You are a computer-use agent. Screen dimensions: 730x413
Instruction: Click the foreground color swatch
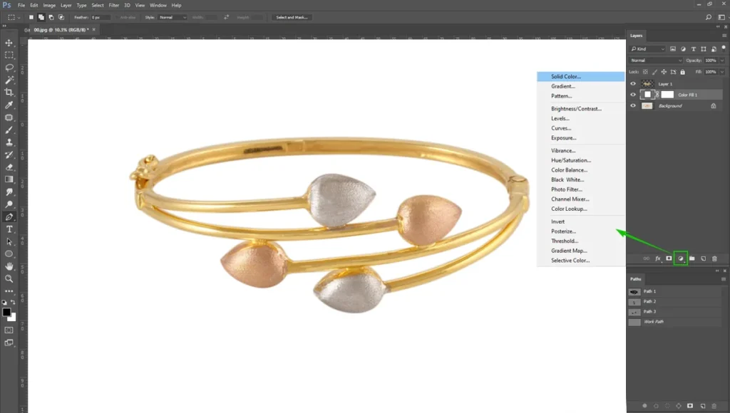coord(6,312)
